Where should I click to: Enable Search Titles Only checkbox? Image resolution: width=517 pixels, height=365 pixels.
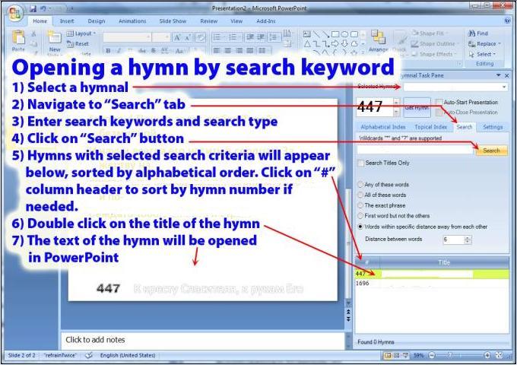pos(361,163)
